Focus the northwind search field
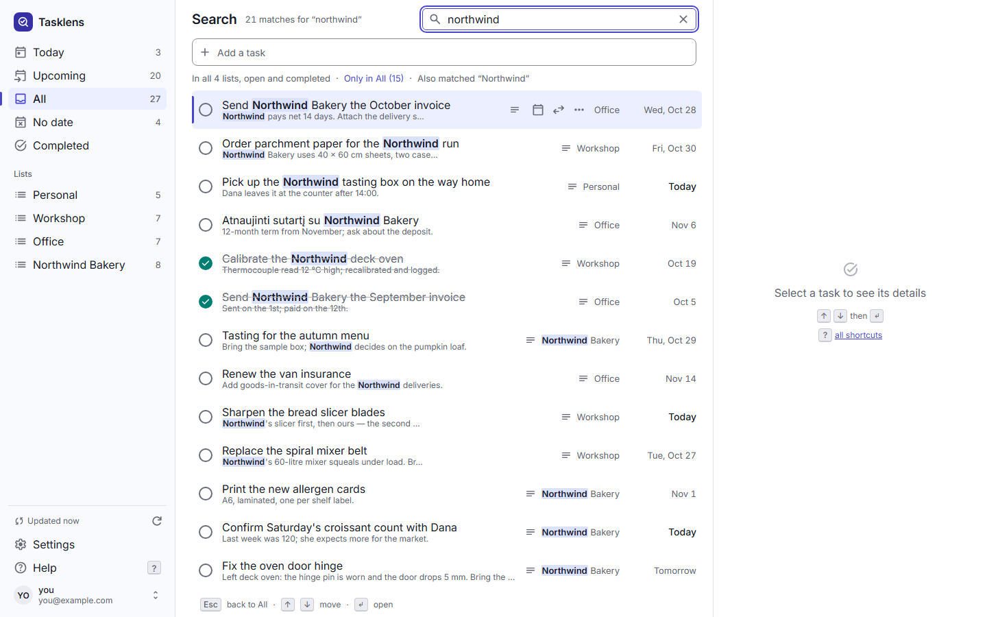The height and width of the screenshot is (617, 987). pos(559,19)
